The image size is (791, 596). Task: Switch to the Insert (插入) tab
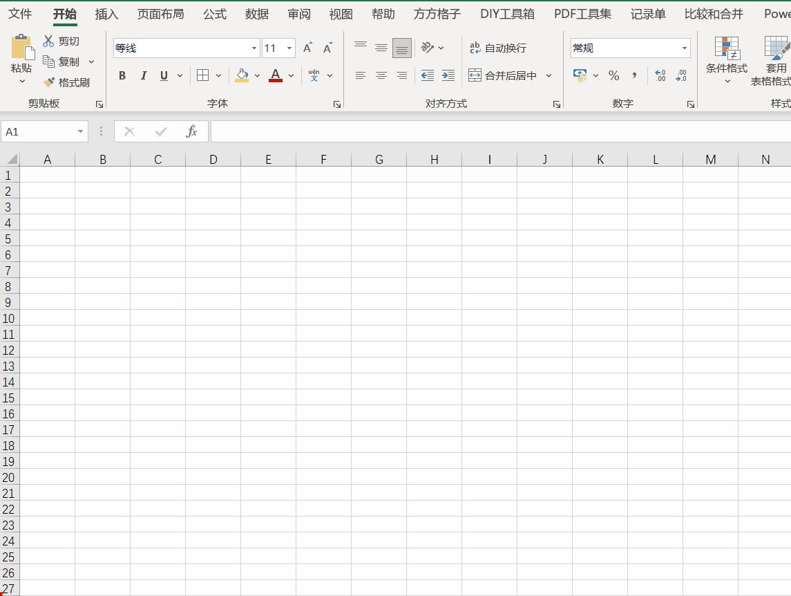pyautogui.click(x=106, y=14)
